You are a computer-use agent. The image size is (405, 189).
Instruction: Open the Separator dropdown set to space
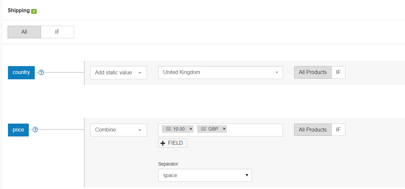click(205, 175)
